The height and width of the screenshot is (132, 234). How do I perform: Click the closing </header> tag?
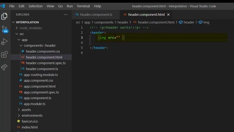(99, 48)
